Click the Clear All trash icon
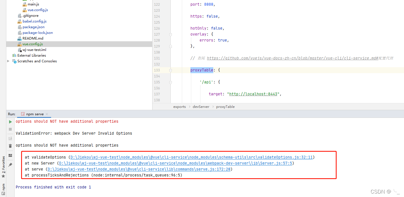Viewport: 404px width, 197px height. [10, 146]
